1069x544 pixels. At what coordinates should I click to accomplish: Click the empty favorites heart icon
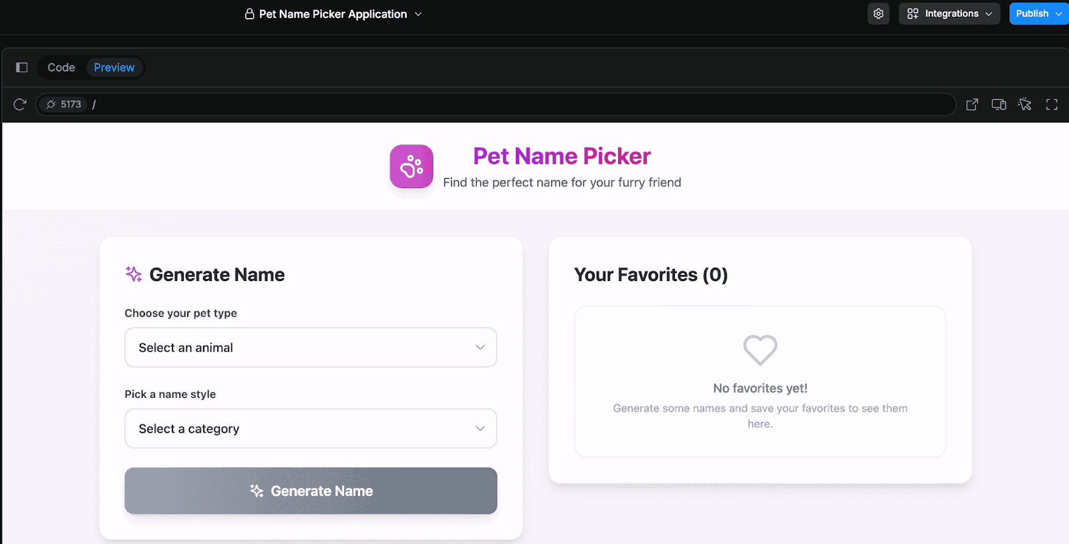pyautogui.click(x=760, y=350)
